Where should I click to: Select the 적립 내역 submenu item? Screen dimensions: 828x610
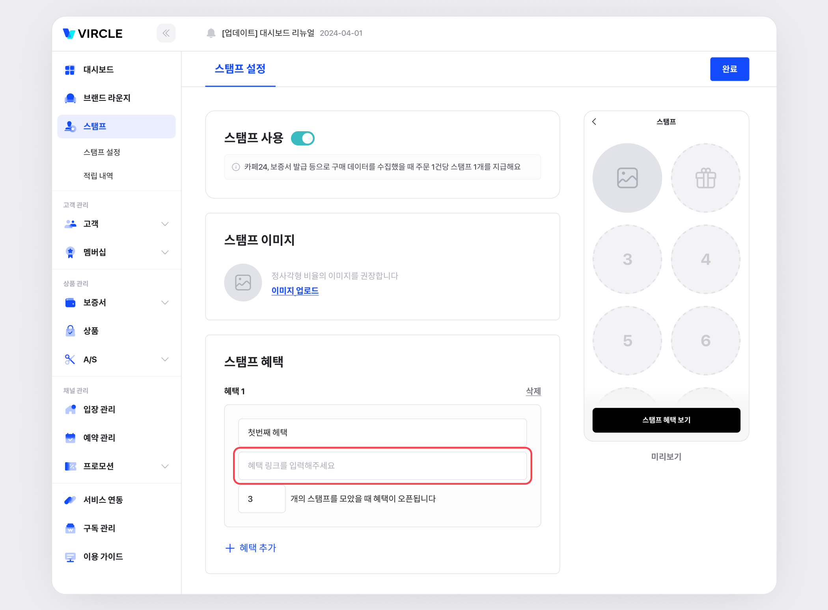[x=98, y=176]
